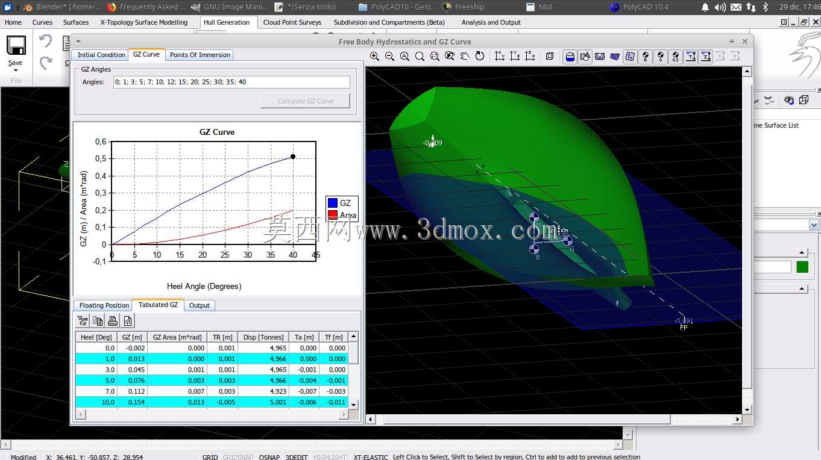Select the rotate view circular arrow
The image size is (821, 460).
480,56
